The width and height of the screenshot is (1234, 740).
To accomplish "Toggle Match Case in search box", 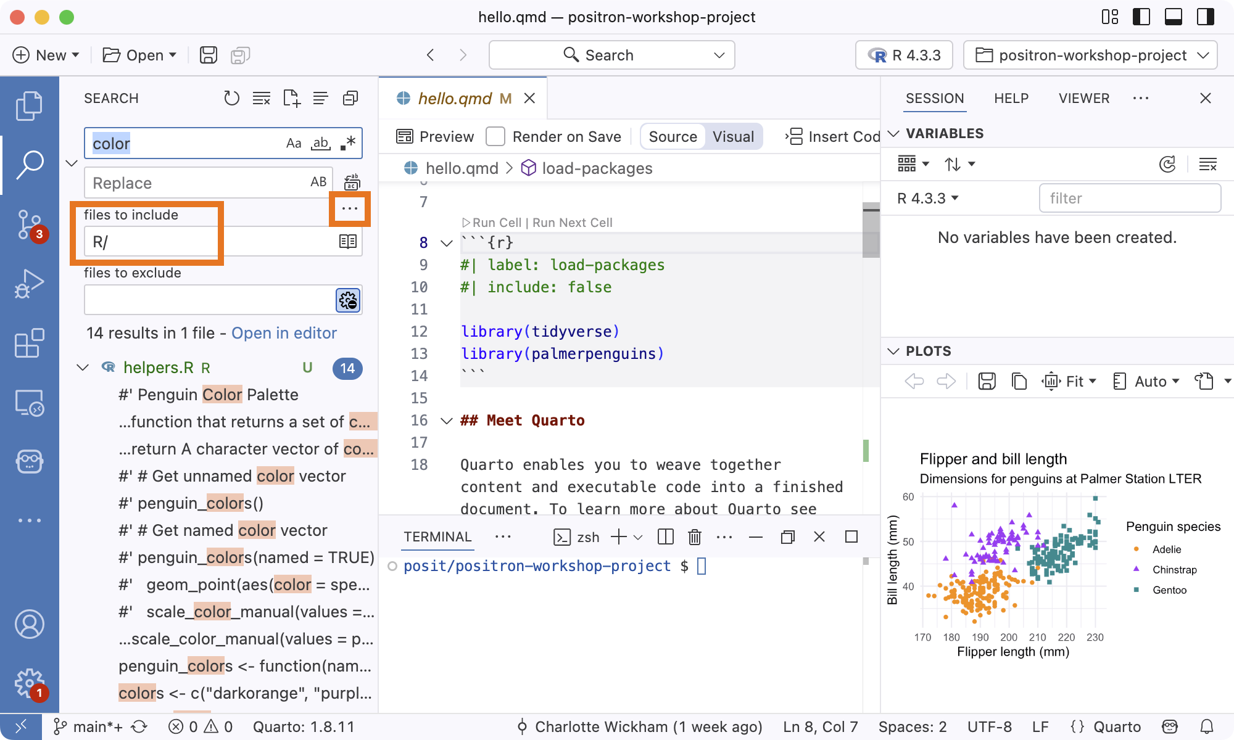I will 294,143.
